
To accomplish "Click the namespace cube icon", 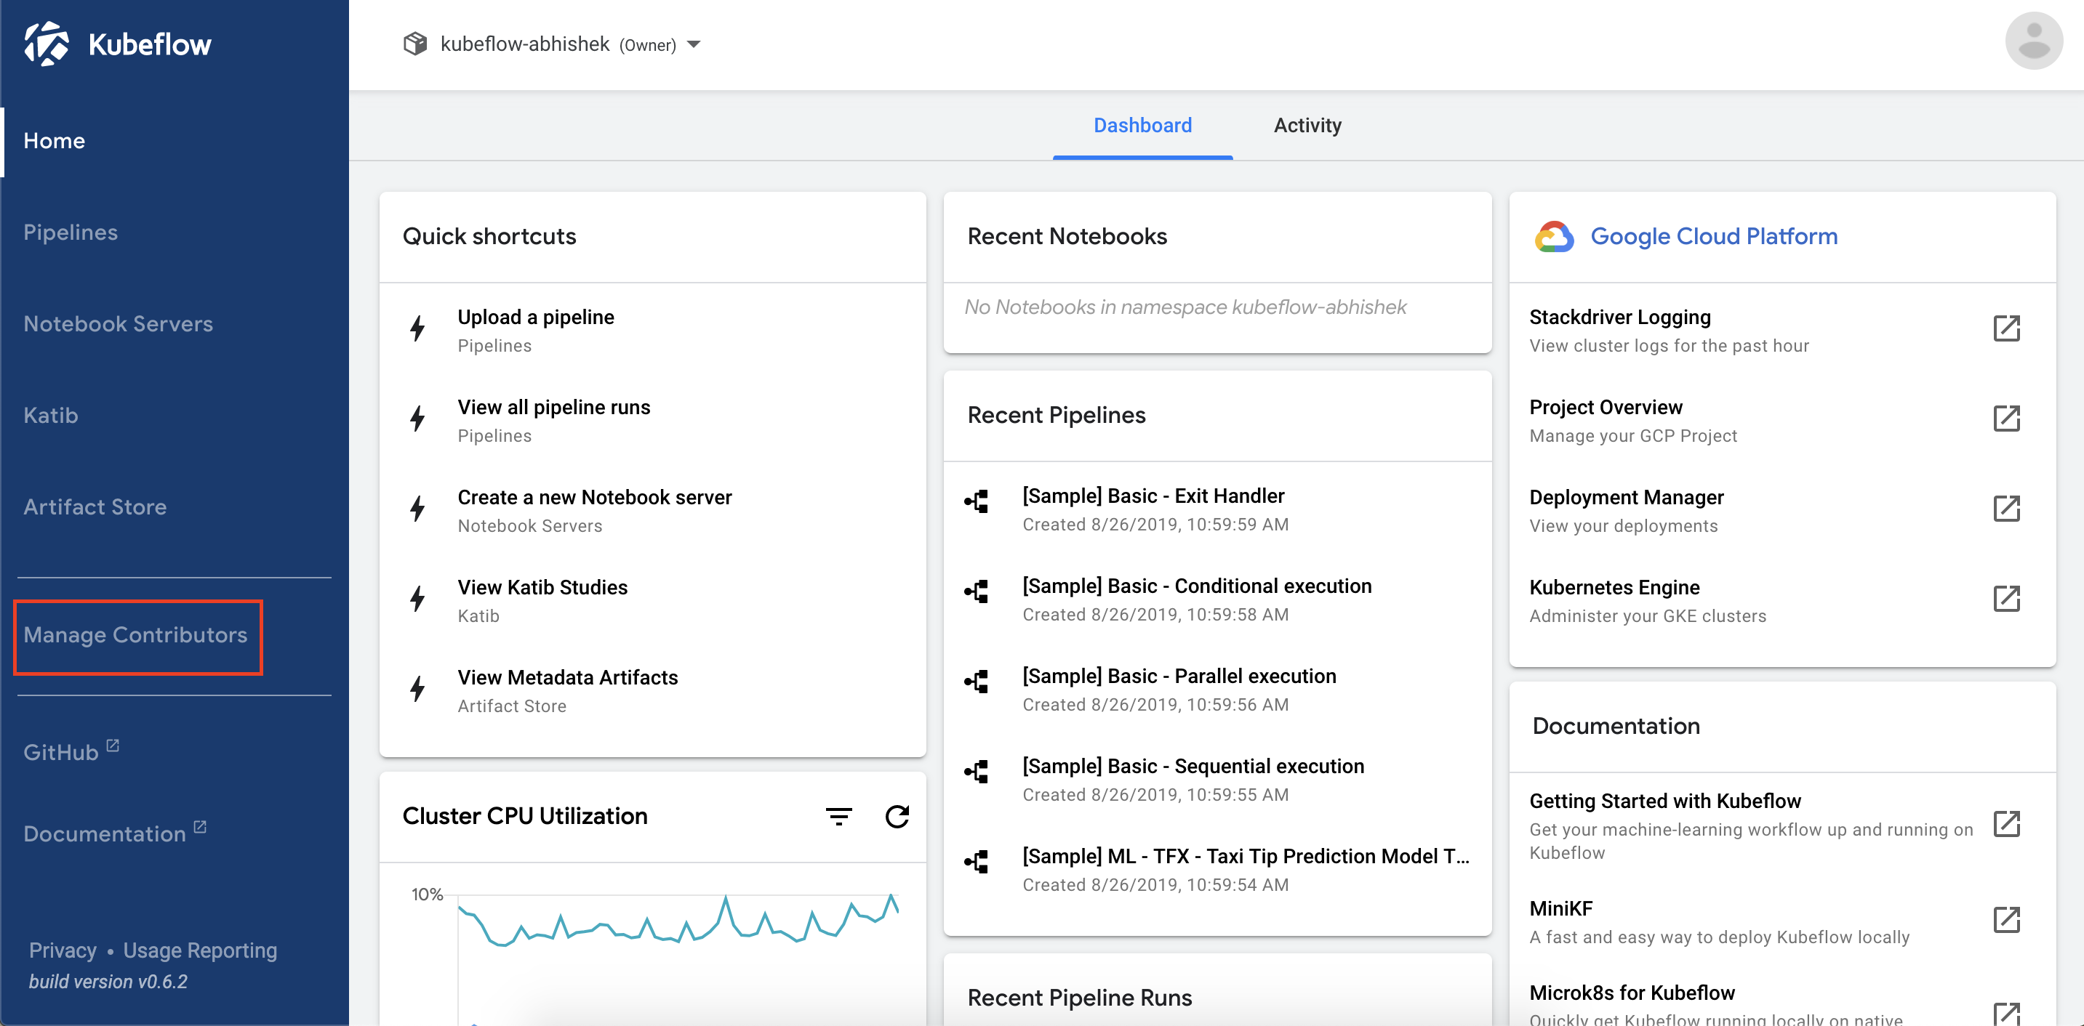I will tap(415, 44).
